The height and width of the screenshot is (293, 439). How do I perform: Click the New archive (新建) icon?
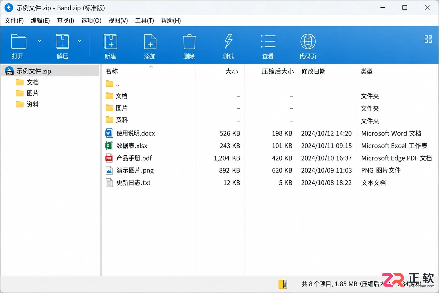(x=110, y=42)
